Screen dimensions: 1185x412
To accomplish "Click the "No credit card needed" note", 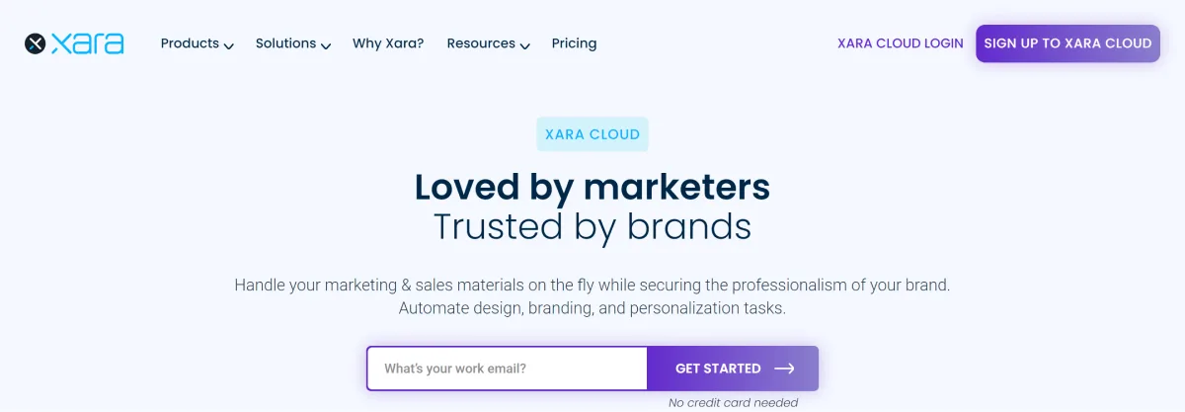I will [x=733, y=402].
